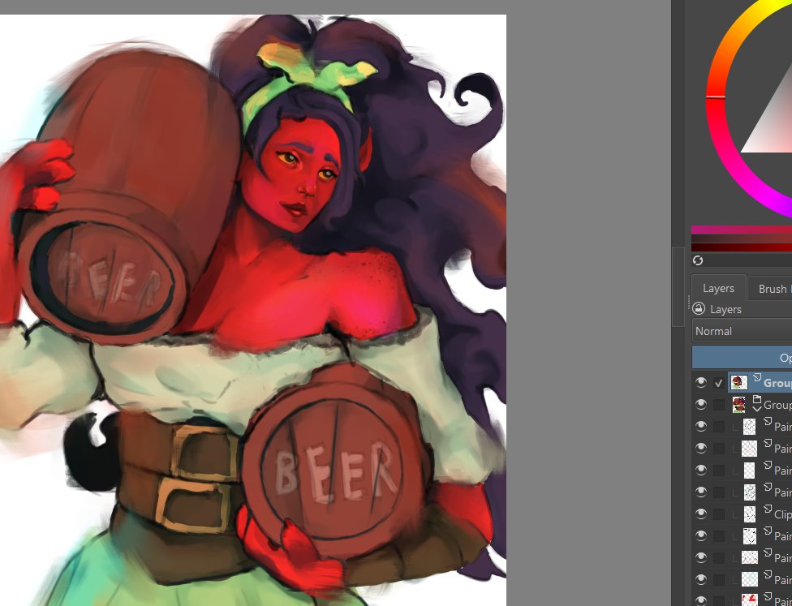Toggle the eye of the first Paint layer under Group
The height and width of the screenshot is (606, 792).
click(x=701, y=426)
